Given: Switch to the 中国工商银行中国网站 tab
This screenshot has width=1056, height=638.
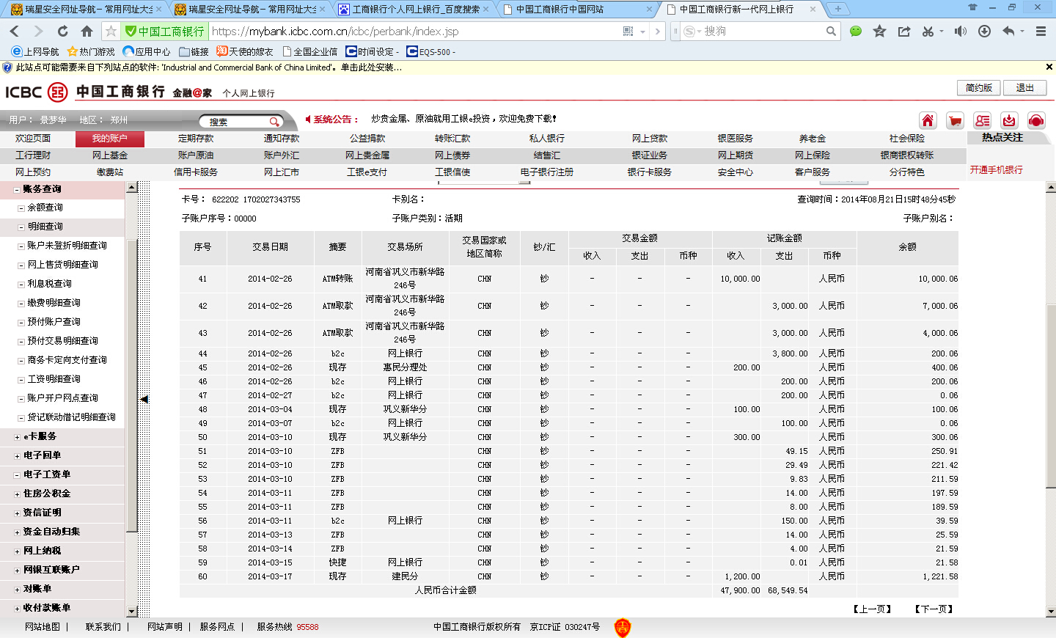Looking at the screenshot, I should (576, 10).
